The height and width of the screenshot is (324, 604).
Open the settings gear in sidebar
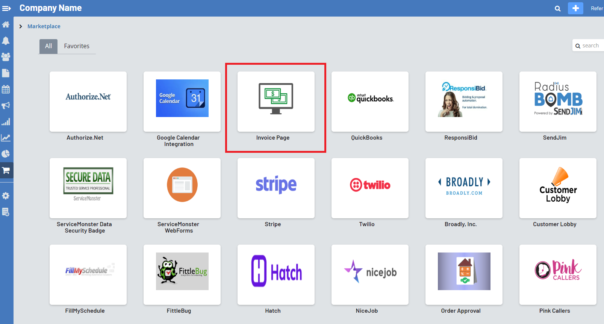pos(6,196)
